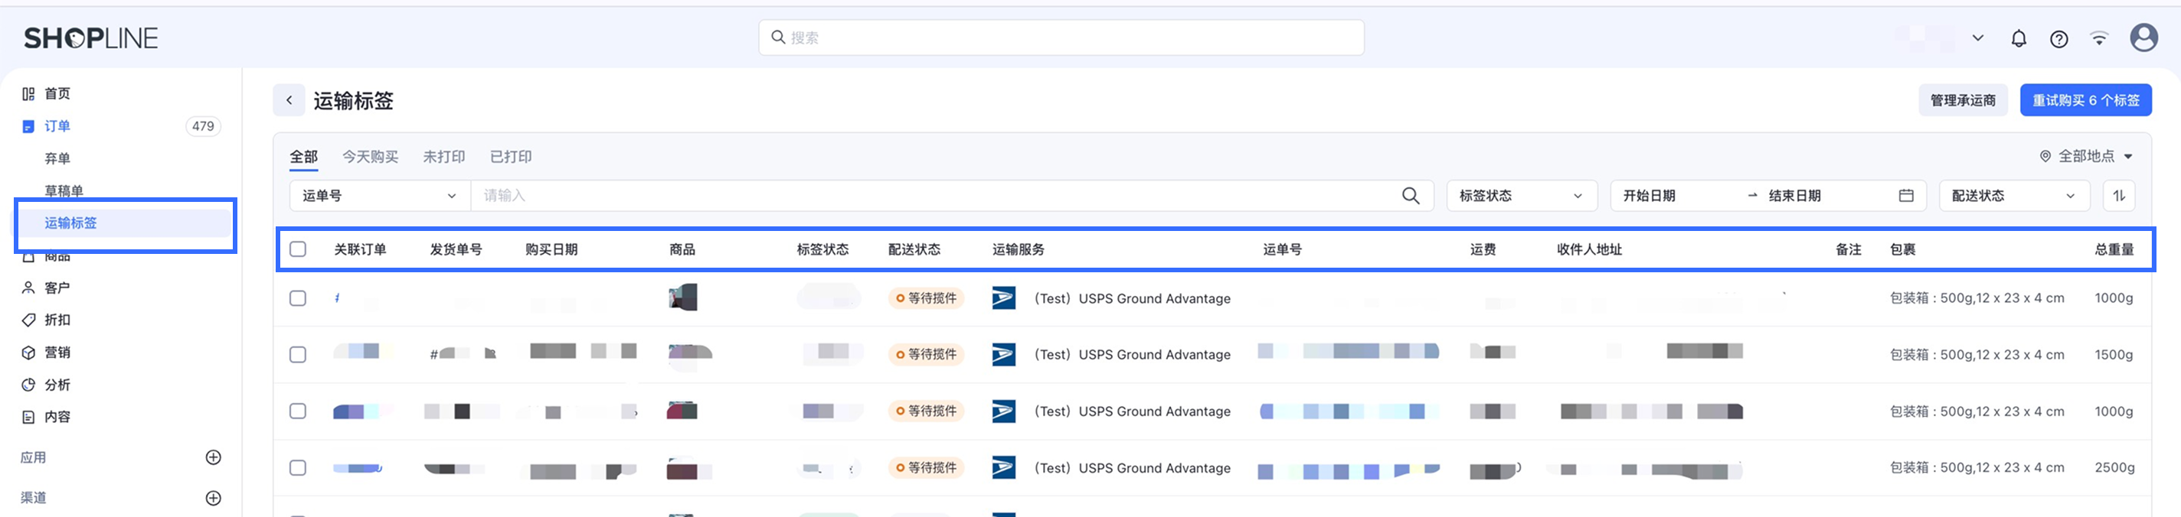Open the user account avatar
The image size is (2181, 517).
2143,37
